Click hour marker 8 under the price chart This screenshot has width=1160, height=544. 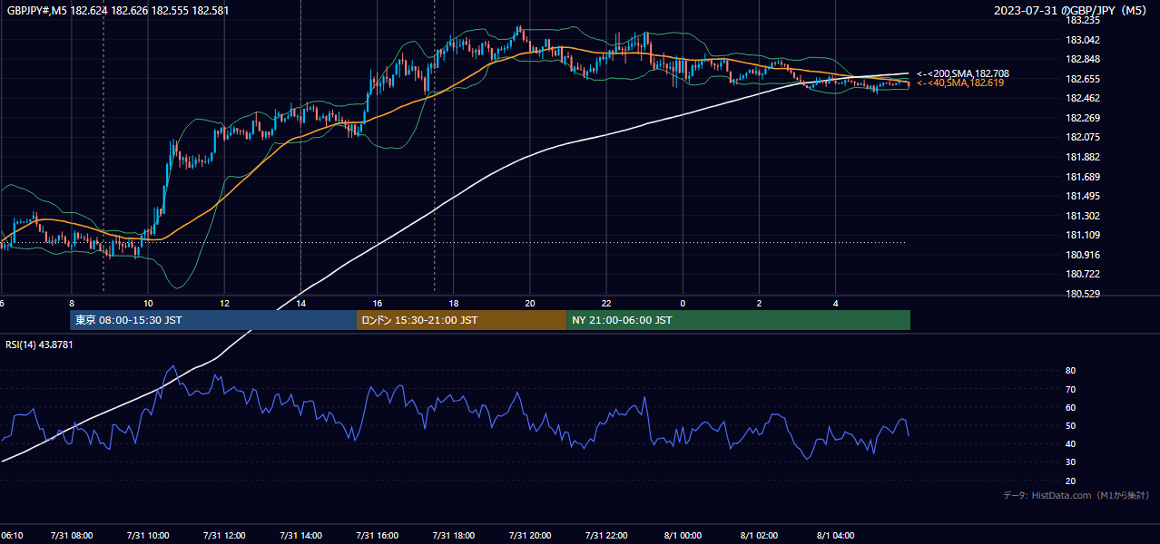click(x=72, y=304)
